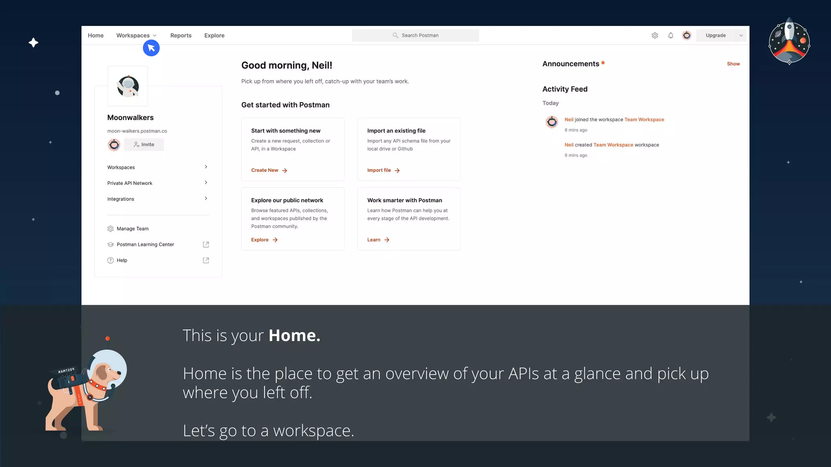Open the notifications bell icon
Screen dimensions: 831x467
click(x=671, y=36)
